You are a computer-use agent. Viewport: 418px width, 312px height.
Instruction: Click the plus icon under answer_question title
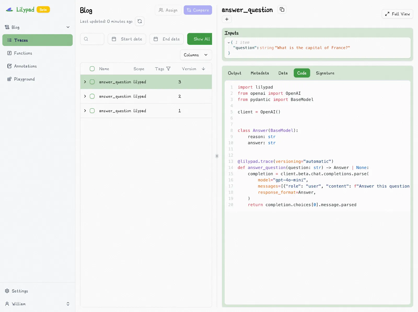pyautogui.click(x=227, y=19)
